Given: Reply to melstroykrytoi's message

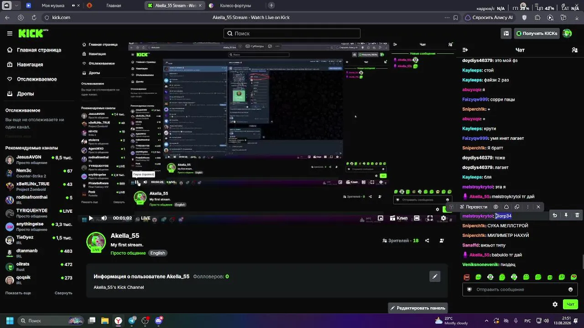Looking at the screenshot, I should tap(555, 215).
